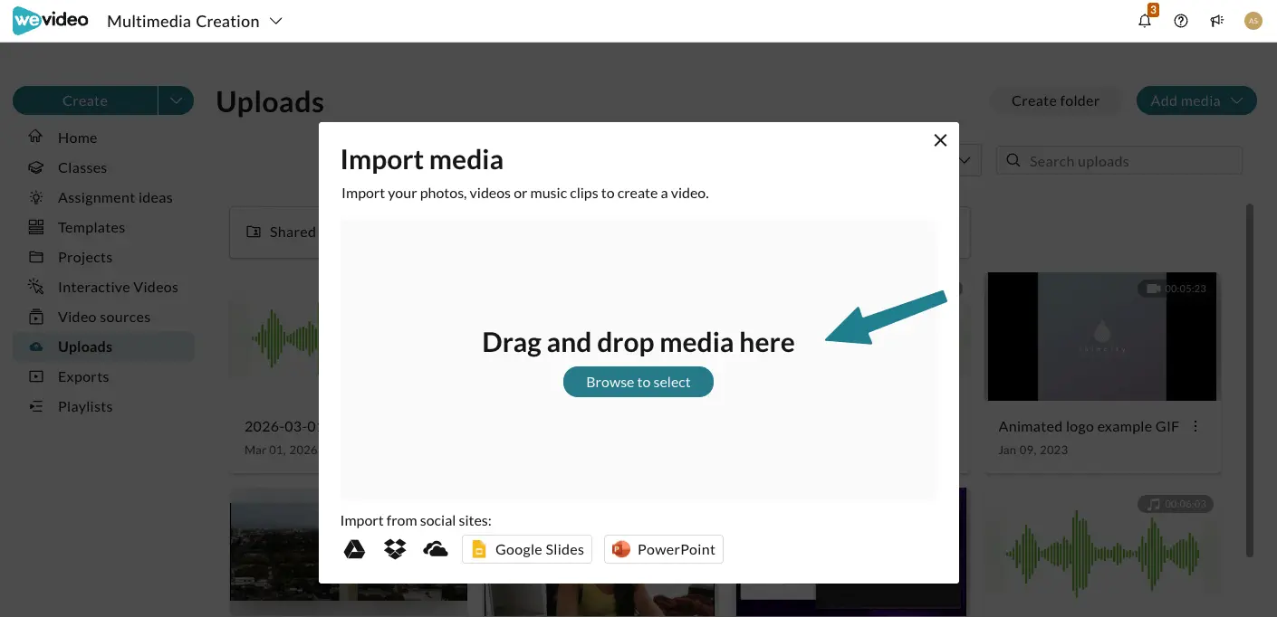Select Uploads in the sidebar

pos(103,346)
